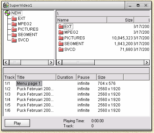The width and height of the screenshot is (154, 133).
Task: Click the NEW disc icon in tree
Action: [7, 13]
